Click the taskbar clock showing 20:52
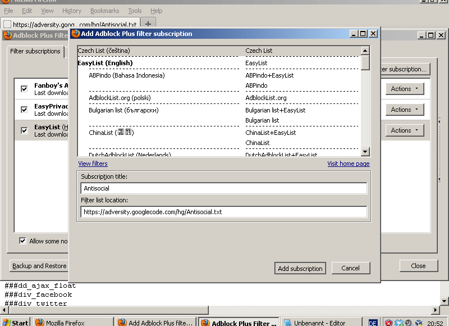 pyautogui.click(x=435, y=323)
